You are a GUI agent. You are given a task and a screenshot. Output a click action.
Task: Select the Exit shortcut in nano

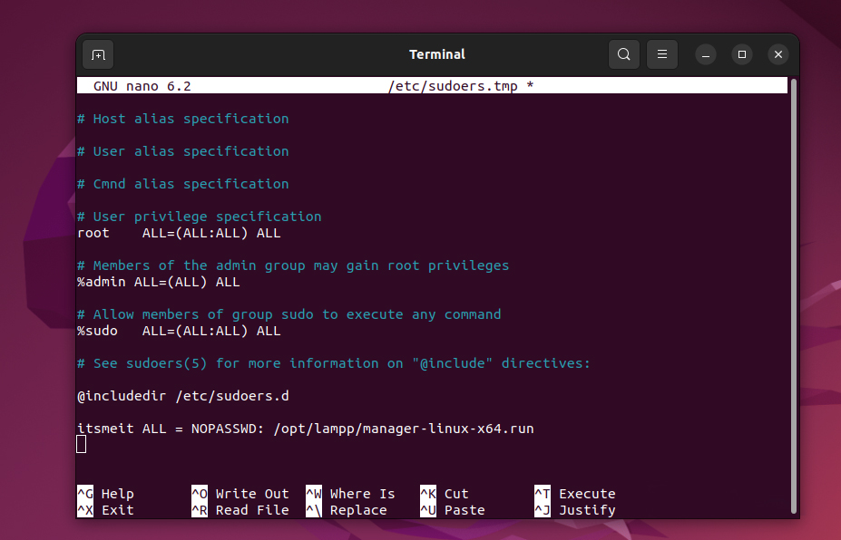tap(108, 509)
